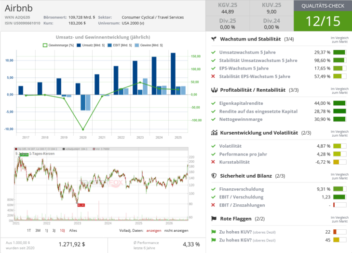Screen dimensions: 352x253
Task: Click the checkmark beside EBIT / Verschuldung
Action: (x=213, y=197)
